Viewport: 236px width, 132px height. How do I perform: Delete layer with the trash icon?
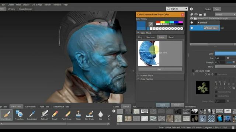coord(205,15)
